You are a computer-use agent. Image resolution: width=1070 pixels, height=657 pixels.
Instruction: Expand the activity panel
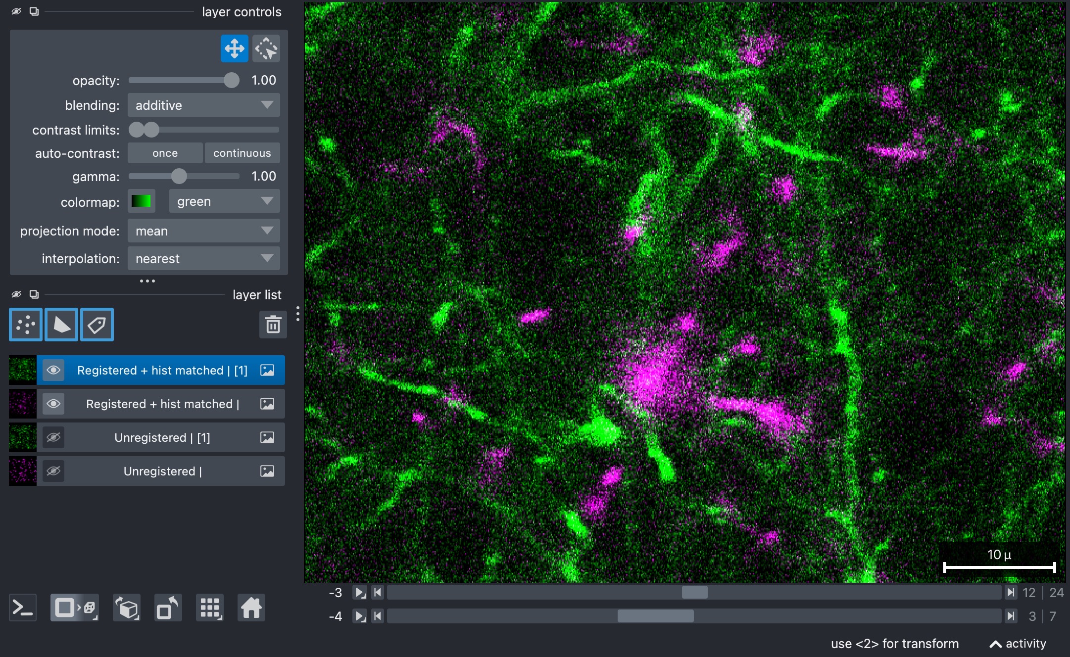tap(1018, 643)
